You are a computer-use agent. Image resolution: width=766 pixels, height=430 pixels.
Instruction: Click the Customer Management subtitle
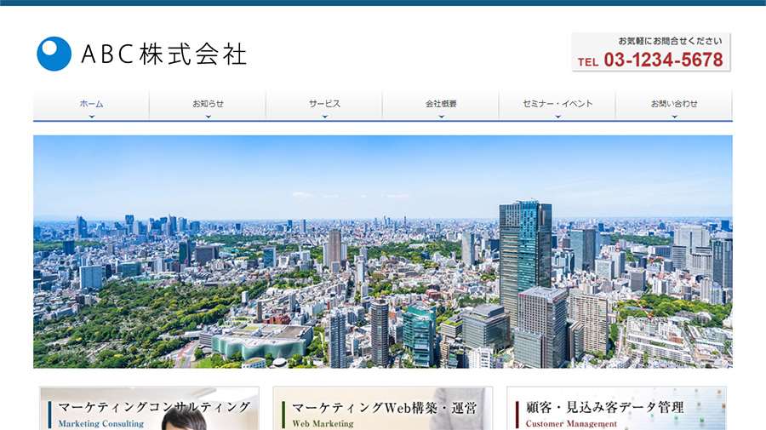(571, 424)
